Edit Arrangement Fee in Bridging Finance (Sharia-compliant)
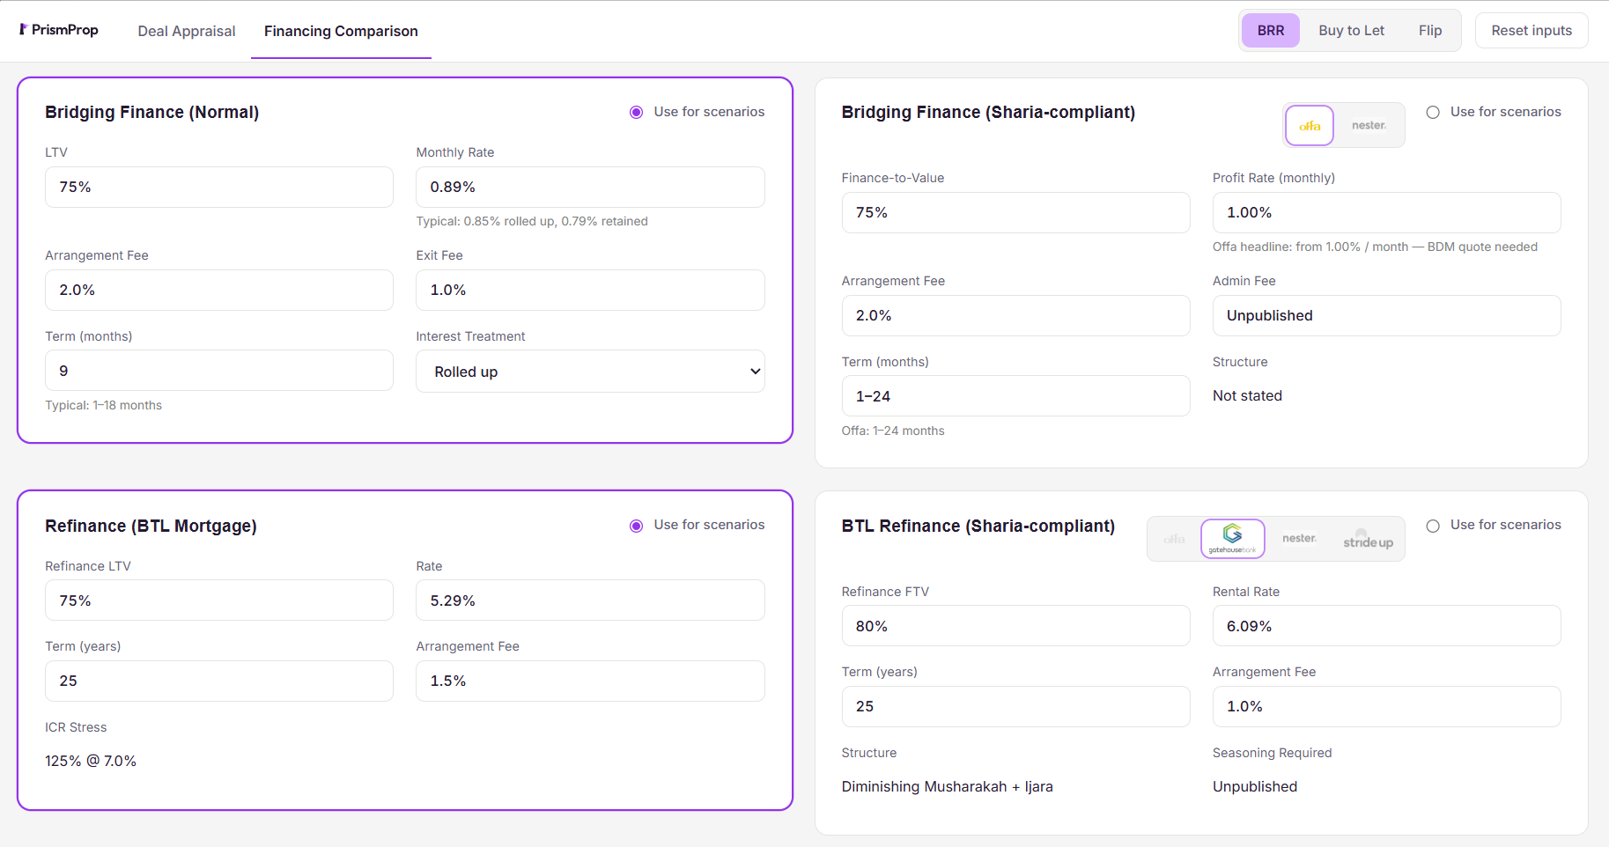 pyautogui.click(x=1015, y=315)
